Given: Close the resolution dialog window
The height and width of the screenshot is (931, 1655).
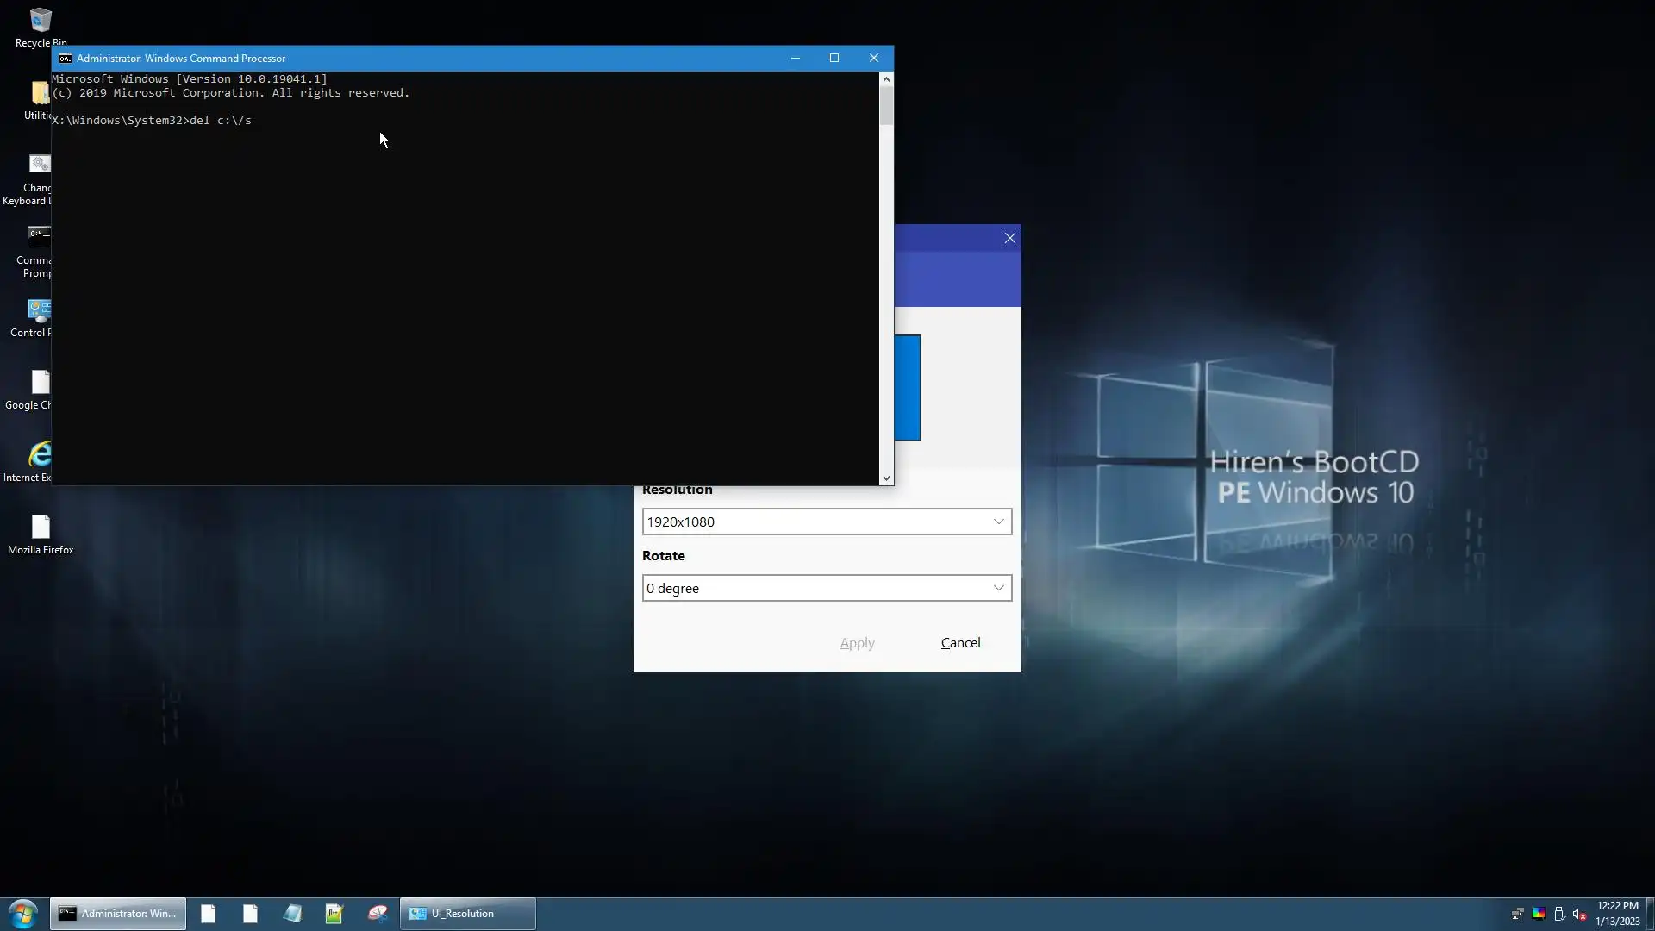Looking at the screenshot, I should 1009,238.
